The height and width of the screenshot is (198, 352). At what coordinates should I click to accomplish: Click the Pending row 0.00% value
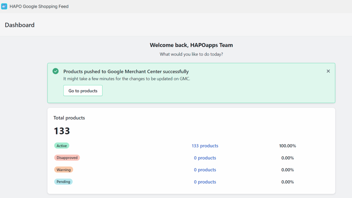(288, 182)
